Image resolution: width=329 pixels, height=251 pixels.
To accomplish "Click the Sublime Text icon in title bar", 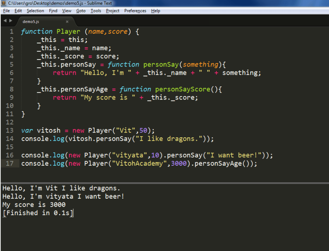I will point(4,3).
